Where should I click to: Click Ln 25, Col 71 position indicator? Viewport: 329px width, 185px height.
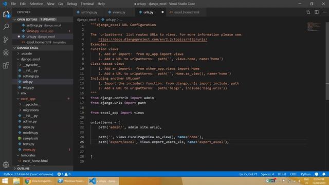pos(248,174)
